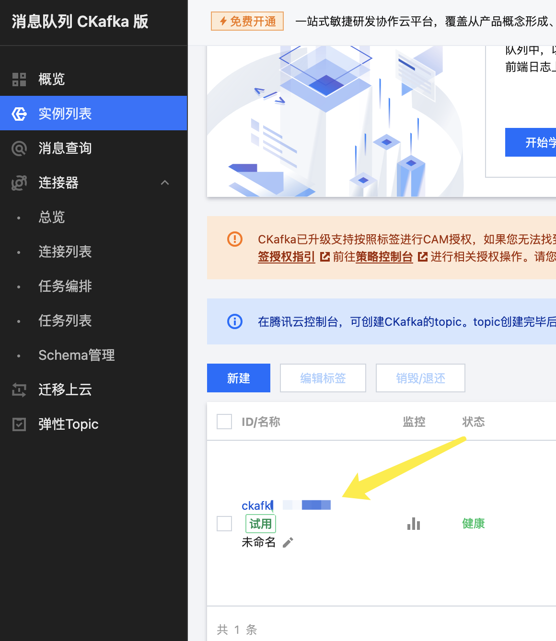This screenshot has width=556, height=641.
Task: Tick the select-all checkbox in table header
Action: click(x=224, y=422)
